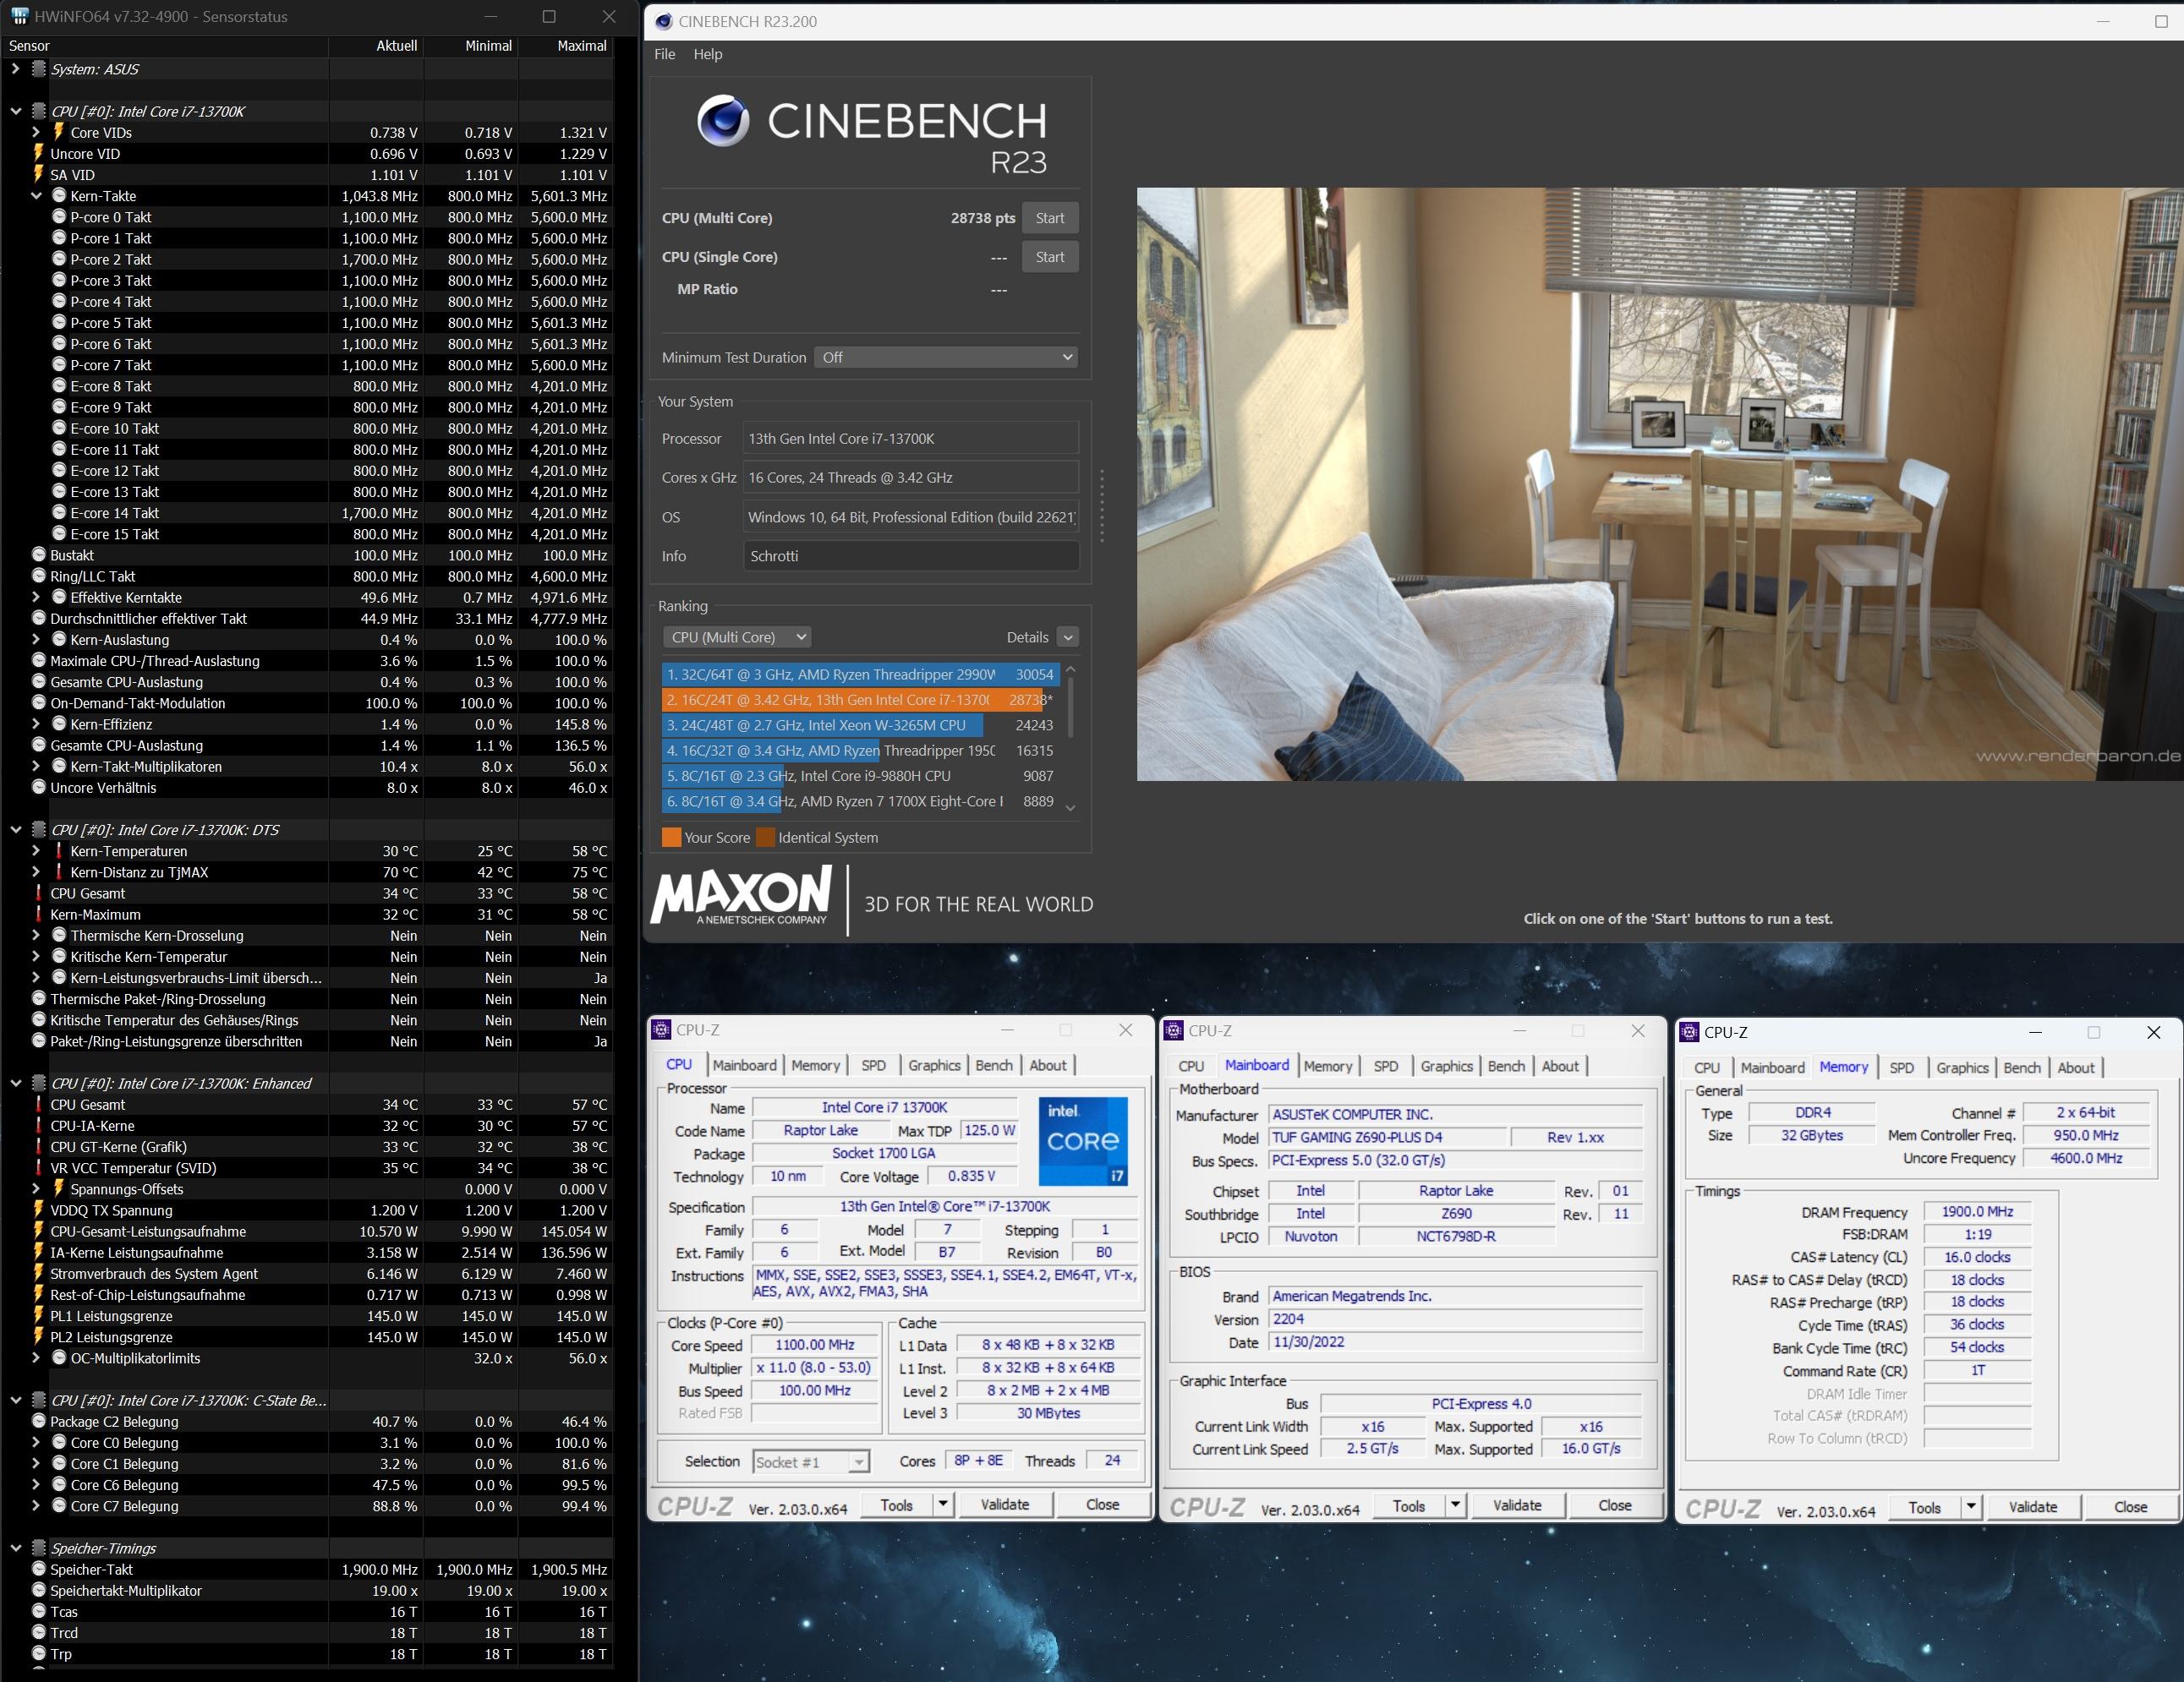Viewport: 2184px width, 1682px height.
Task: Collapse the Speicher-Timings group
Action: 16,1548
